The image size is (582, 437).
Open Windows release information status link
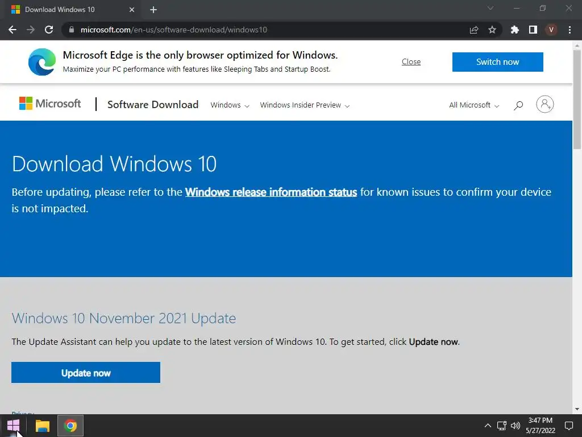pyautogui.click(x=271, y=192)
